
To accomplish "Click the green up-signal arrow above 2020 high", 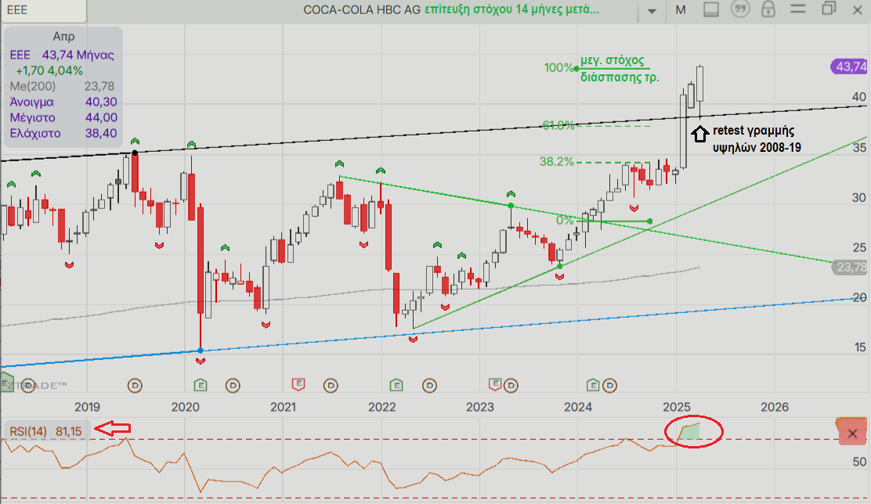I will (191, 144).
